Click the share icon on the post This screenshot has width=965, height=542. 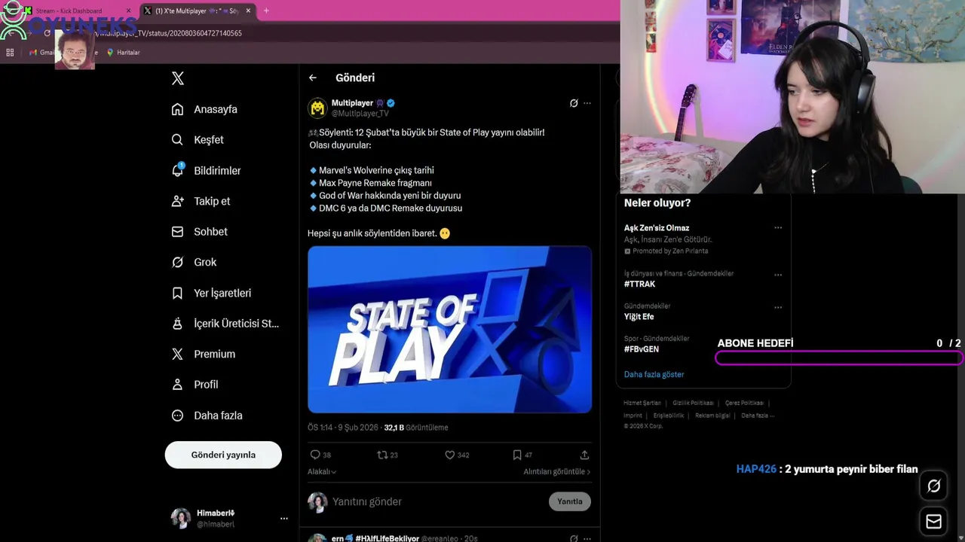tap(584, 455)
